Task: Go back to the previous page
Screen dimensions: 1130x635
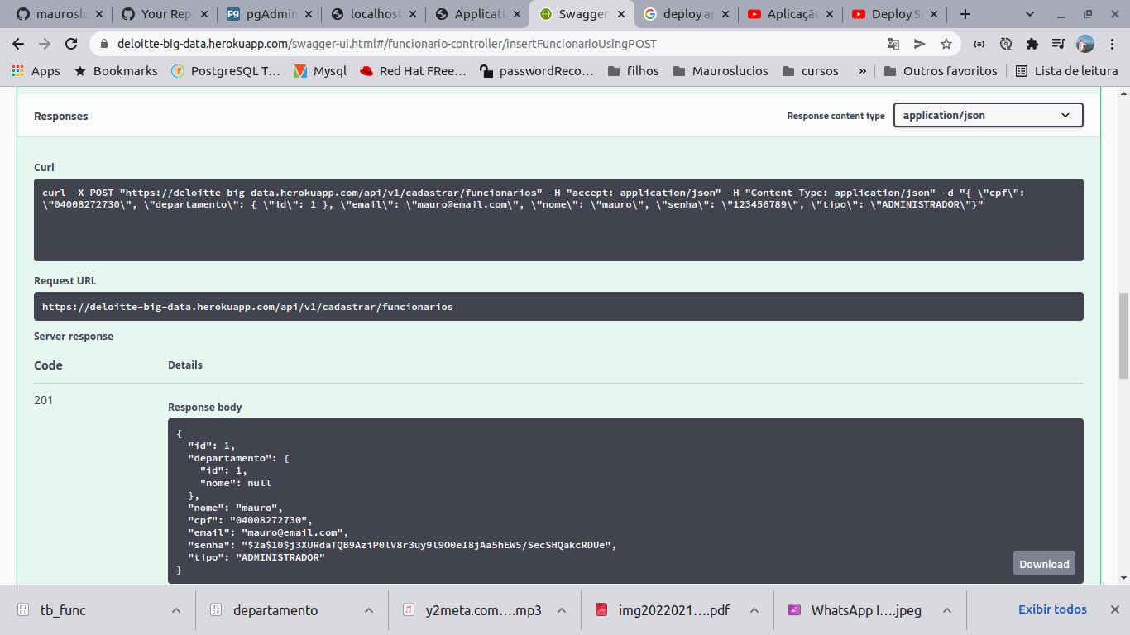Action: pos(18,44)
